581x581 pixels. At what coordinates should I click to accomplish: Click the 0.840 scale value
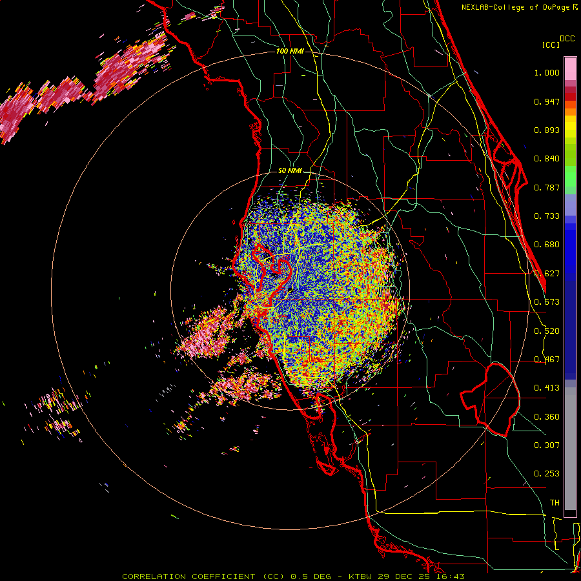(x=547, y=159)
